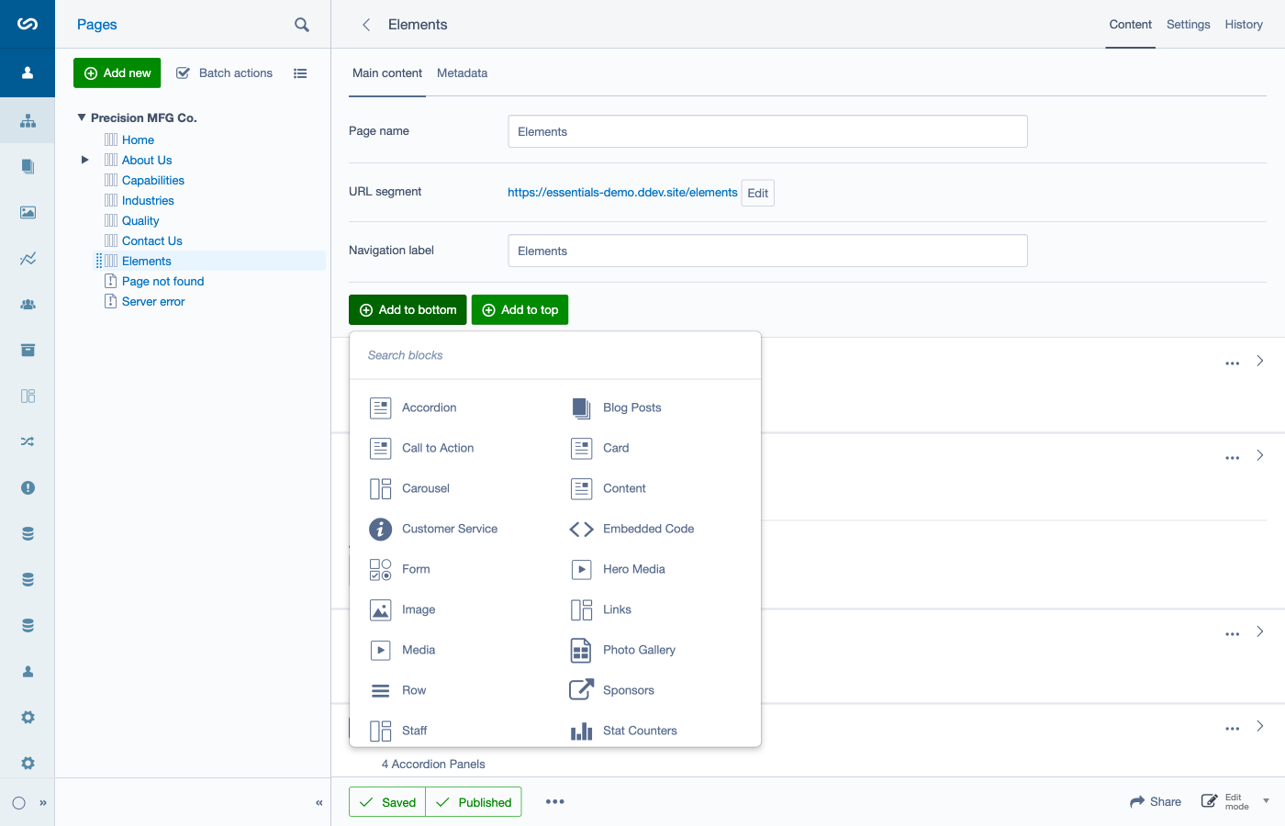This screenshot has height=826, width=1285.
Task: Click the Silverstripe logo in top-left corner
Action: click(x=28, y=24)
